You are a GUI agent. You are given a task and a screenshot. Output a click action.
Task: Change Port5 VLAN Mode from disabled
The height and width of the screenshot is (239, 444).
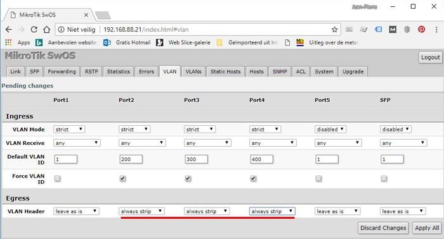330,129
